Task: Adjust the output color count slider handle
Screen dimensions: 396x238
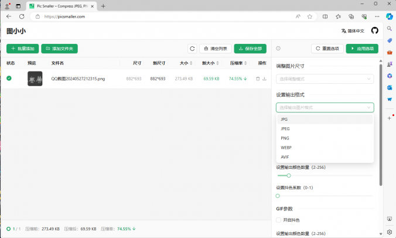Action: [289, 175]
